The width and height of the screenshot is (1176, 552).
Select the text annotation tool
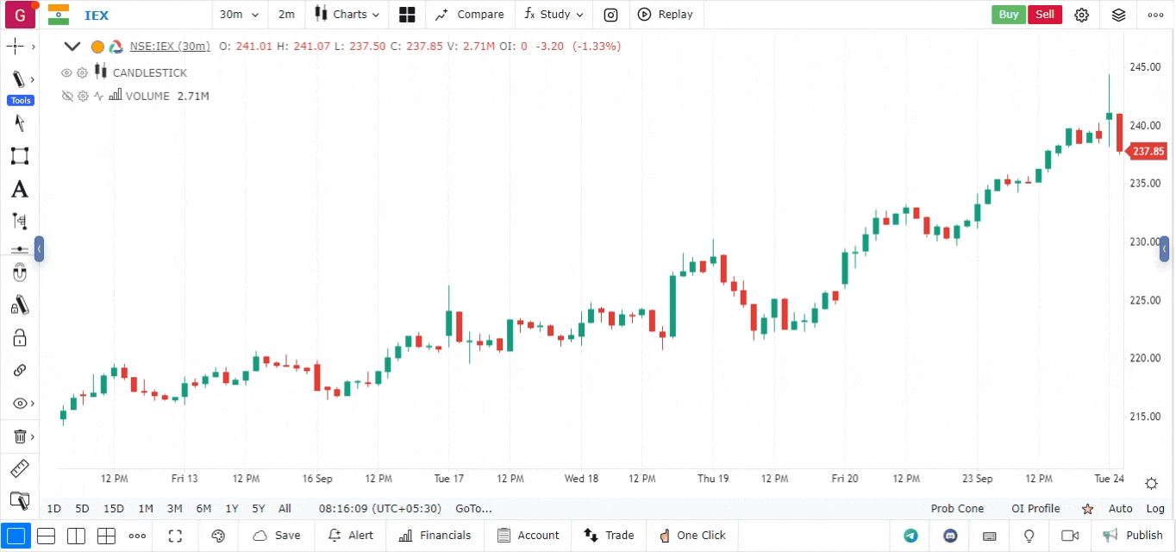click(x=19, y=190)
